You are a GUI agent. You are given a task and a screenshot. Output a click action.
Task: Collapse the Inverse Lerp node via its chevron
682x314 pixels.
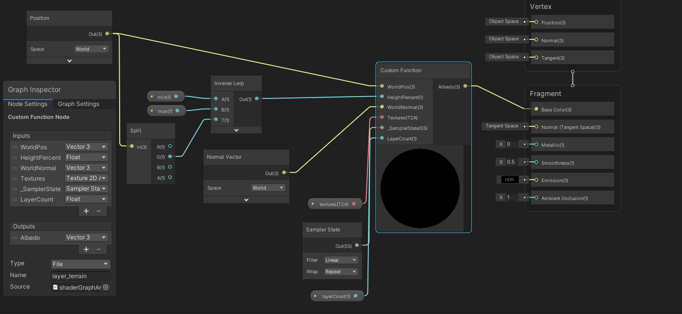point(236,129)
